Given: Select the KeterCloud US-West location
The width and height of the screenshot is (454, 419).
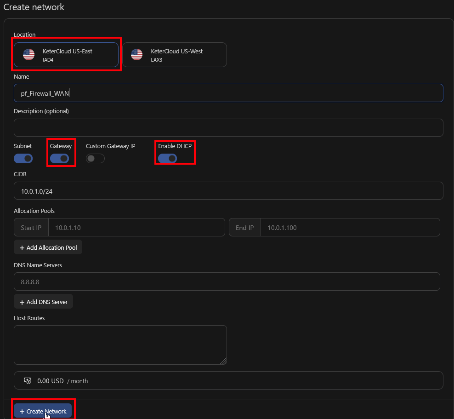Looking at the screenshot, I should pyautogui.click(x=175, y=54).
